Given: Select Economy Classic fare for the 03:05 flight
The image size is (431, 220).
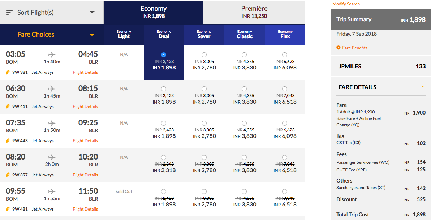Looking at the screenshot, I should click(x=244, y=54).
